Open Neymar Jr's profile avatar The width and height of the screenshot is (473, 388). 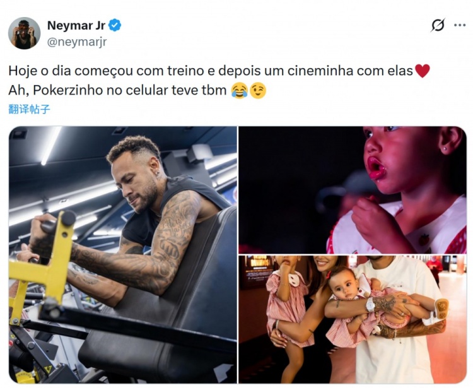click(25, 33)
